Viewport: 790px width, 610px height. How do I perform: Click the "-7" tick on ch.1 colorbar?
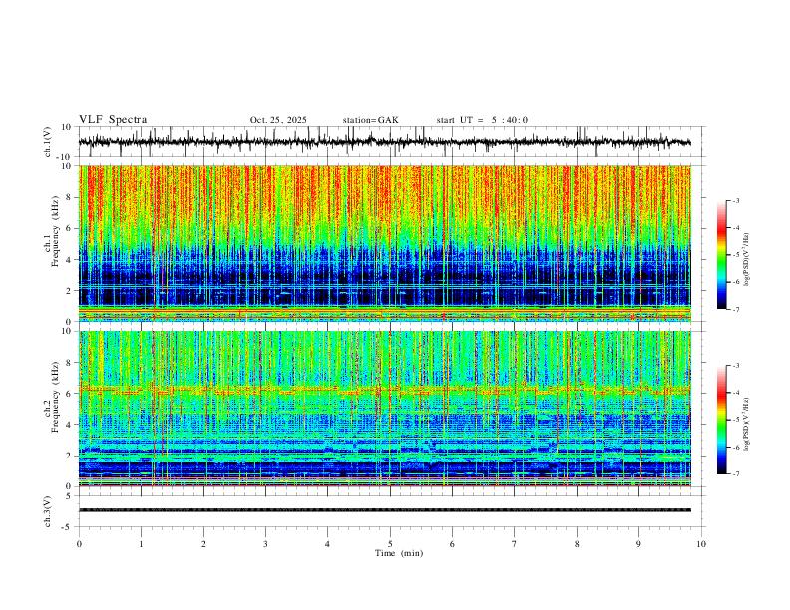[735, 309]
